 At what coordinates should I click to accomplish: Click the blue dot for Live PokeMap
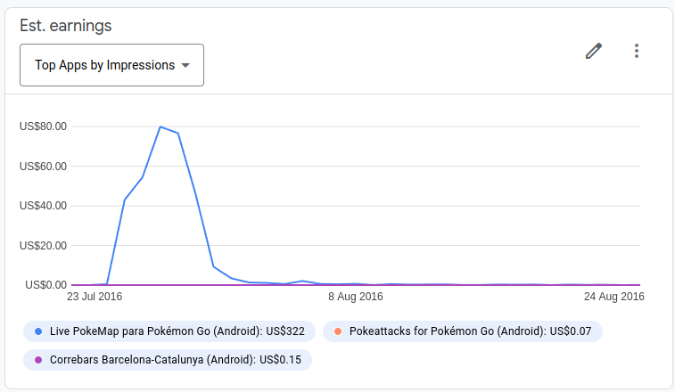pos(38,331)
